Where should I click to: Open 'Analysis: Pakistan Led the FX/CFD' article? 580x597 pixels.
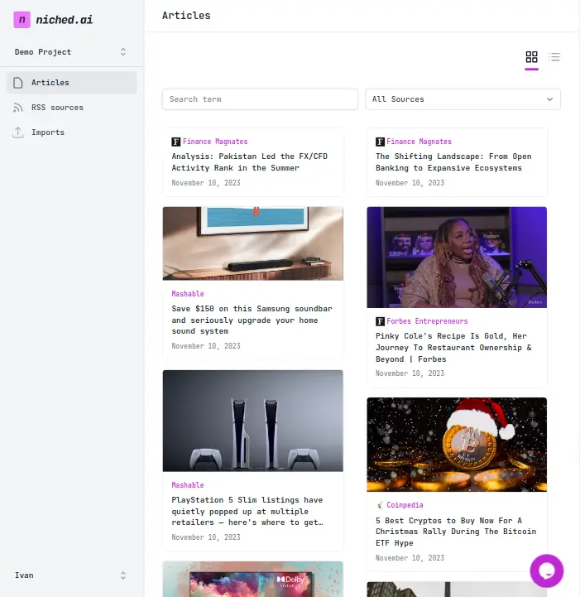point(250,162)
